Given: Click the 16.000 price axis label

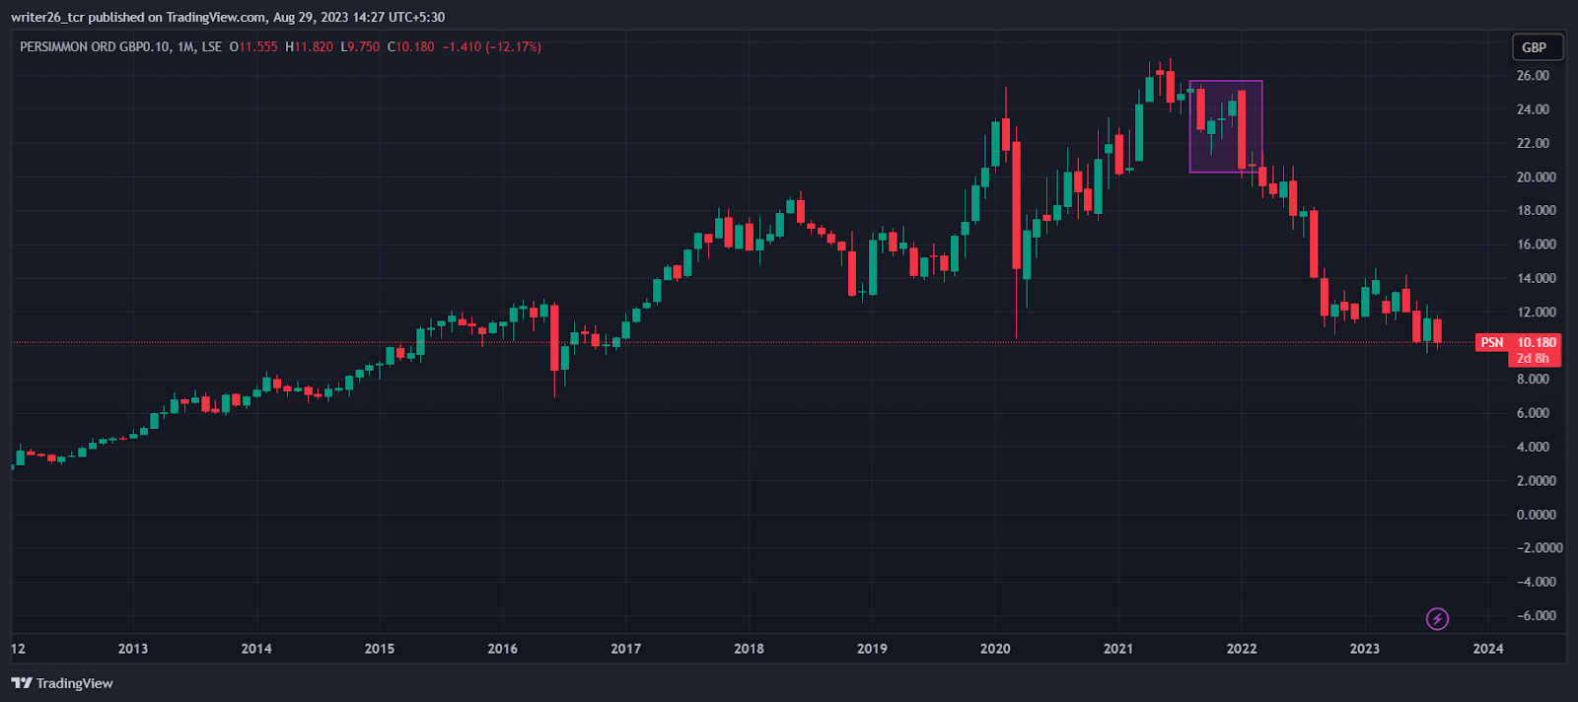Looking at the screenshot, I should 1537,245.
